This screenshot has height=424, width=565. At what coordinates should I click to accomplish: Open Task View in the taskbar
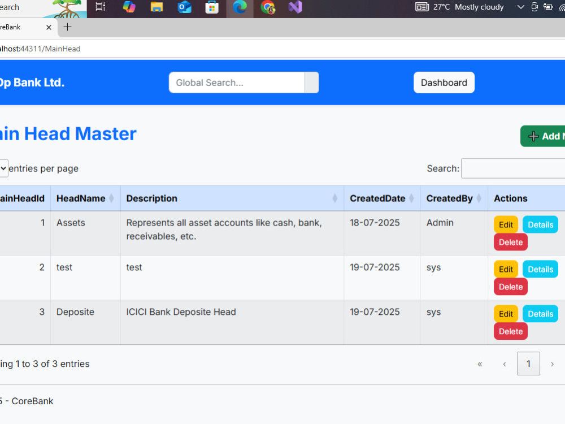click(101, 7)
